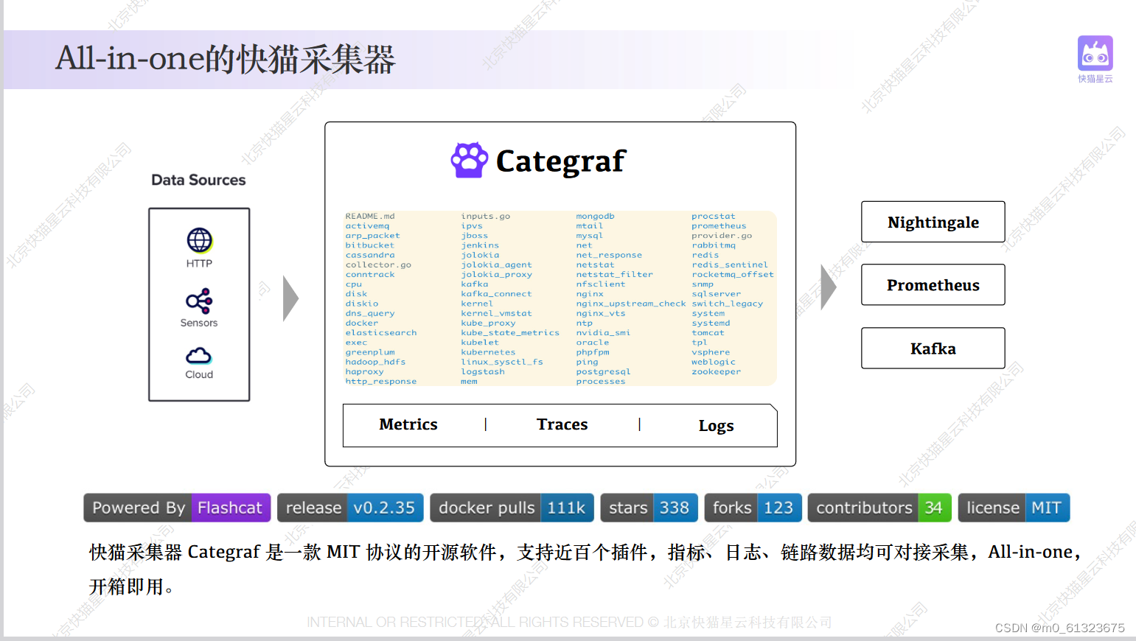1136x641 pixels.
Task: Select the Traces section
Action: tap(562, 424)
